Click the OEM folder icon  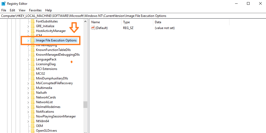pyautogui.click(x=33, y=126)
